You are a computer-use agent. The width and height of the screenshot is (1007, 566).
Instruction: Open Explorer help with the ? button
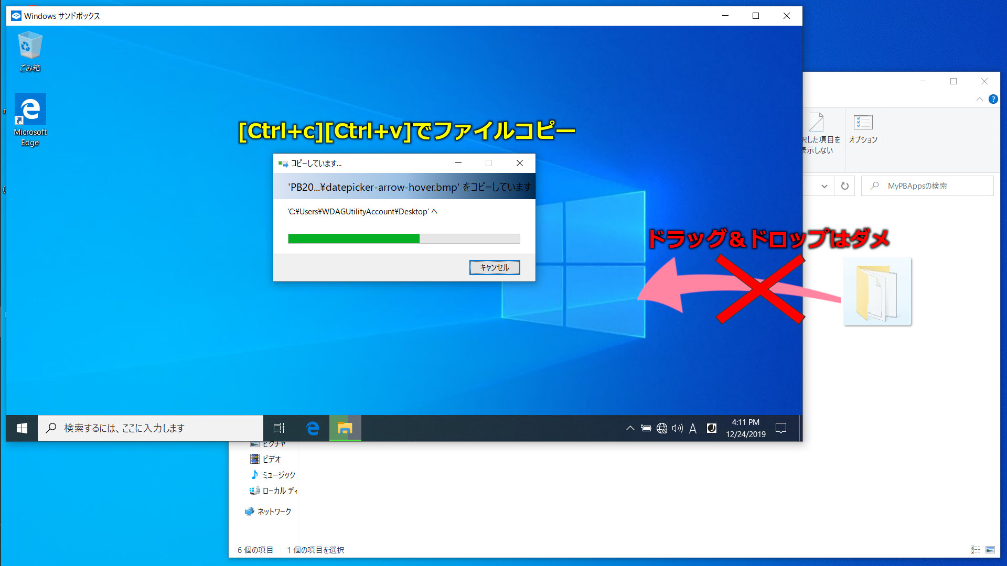click(992, 99)
